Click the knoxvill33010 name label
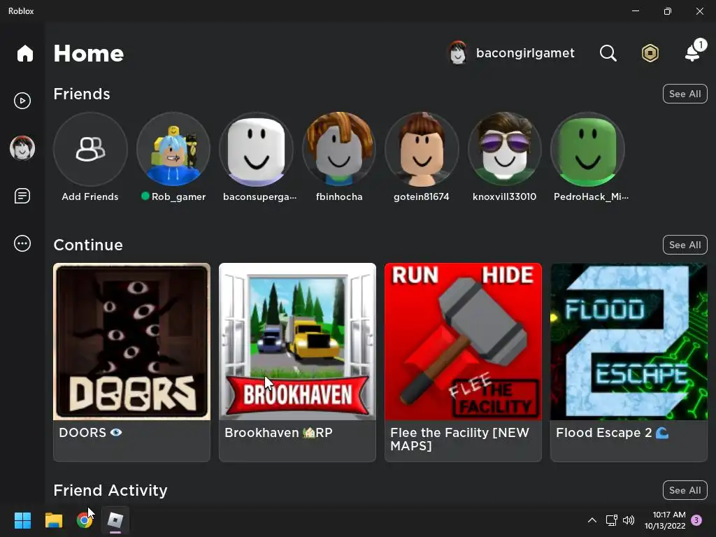Image resolution: width=716 pixels, height=537 pixels. (x=505, y=196)
